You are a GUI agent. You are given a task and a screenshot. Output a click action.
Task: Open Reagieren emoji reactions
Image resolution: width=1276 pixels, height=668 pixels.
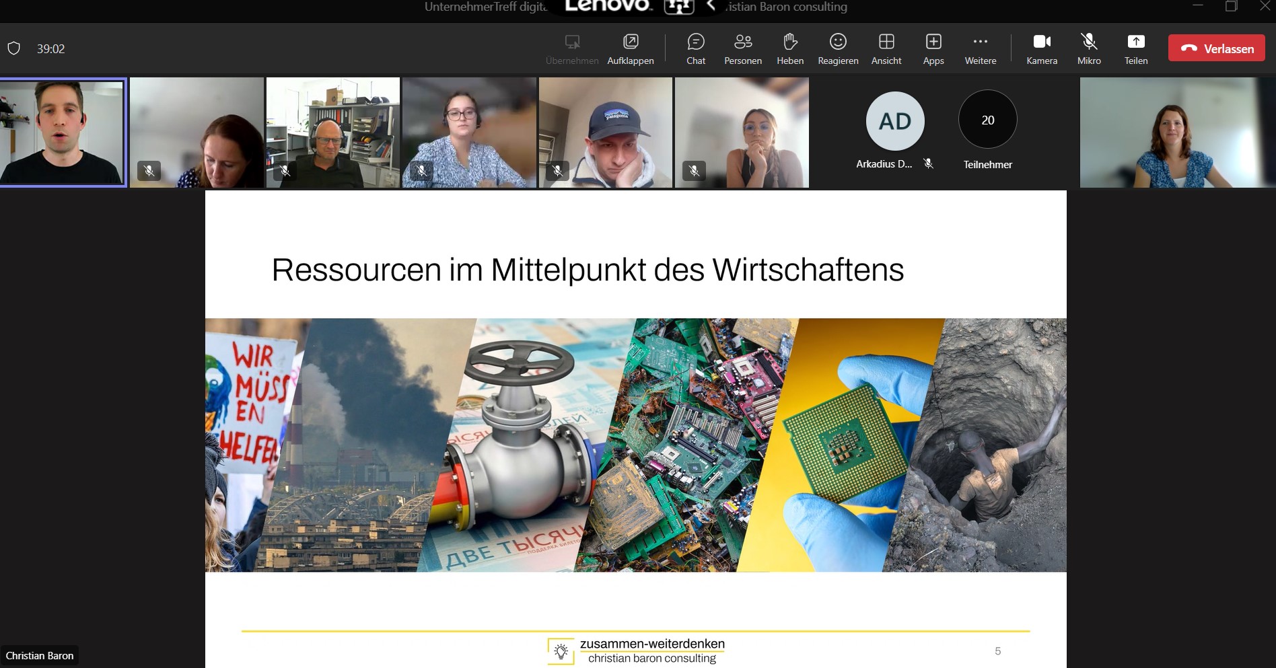click(837, 49)
